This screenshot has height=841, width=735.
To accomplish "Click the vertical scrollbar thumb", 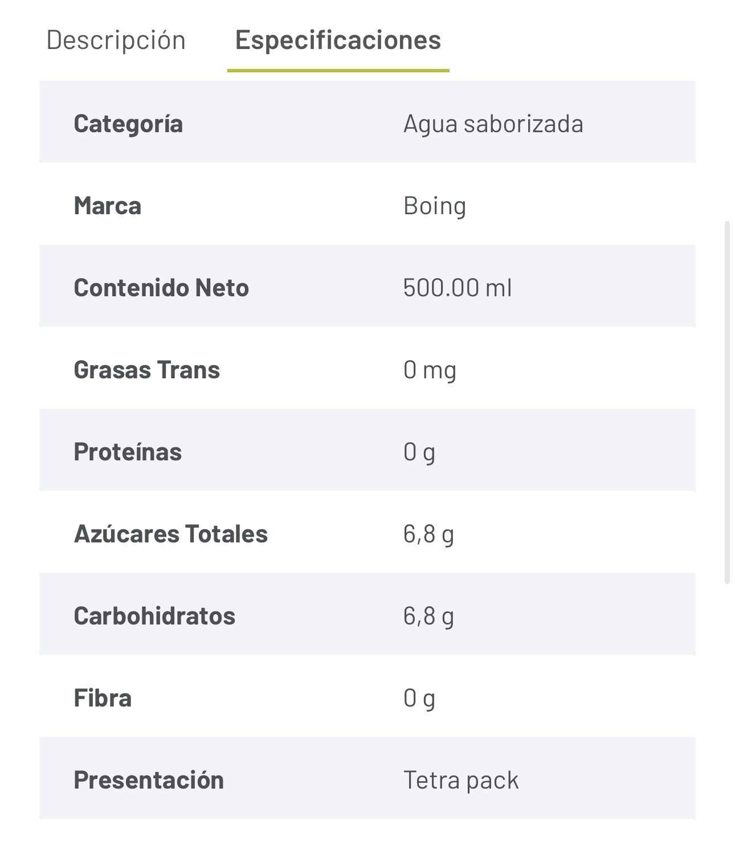I will [727, 402].
